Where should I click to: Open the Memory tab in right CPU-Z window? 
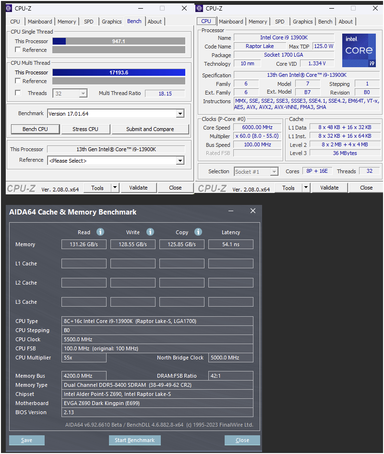pos(258,22)
